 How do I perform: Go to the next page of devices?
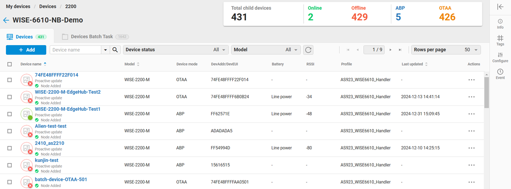click(x=390, y=50)
